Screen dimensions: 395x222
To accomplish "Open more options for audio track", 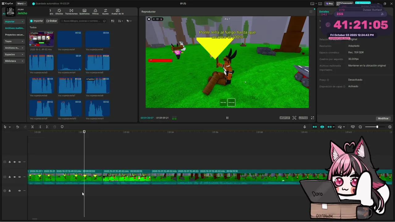I will [x=24, y=191].
